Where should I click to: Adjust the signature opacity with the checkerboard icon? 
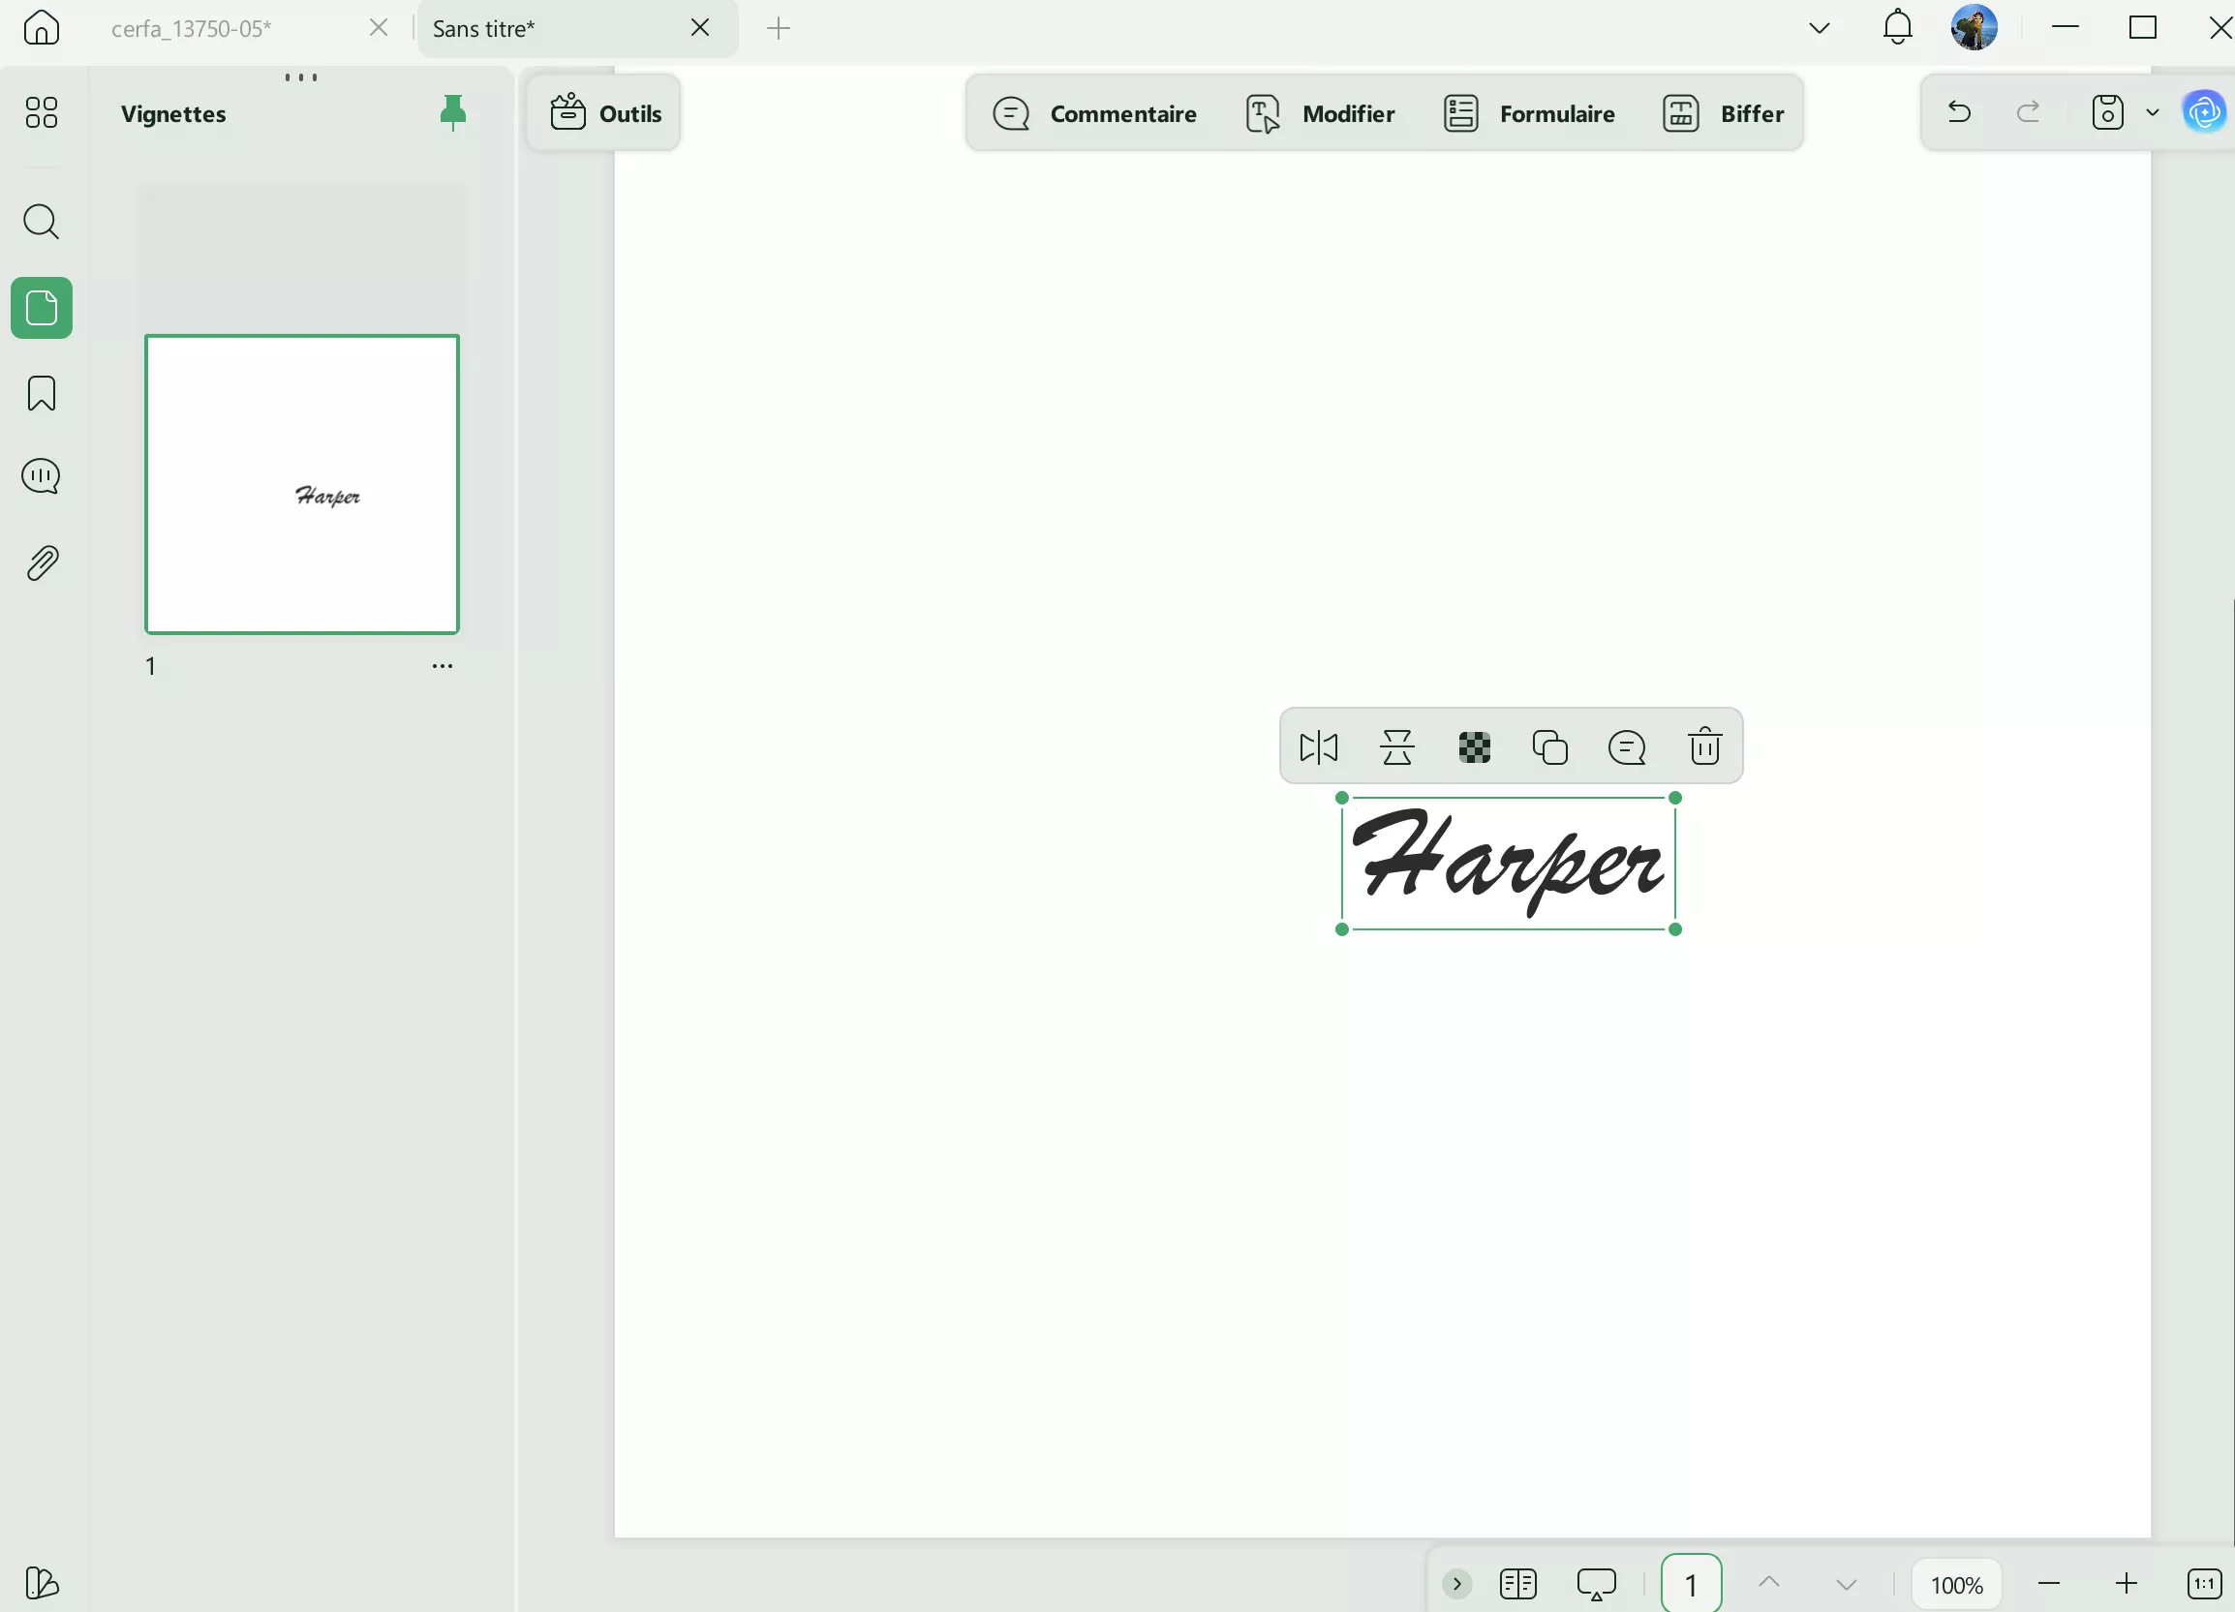tap(1473, 745)
